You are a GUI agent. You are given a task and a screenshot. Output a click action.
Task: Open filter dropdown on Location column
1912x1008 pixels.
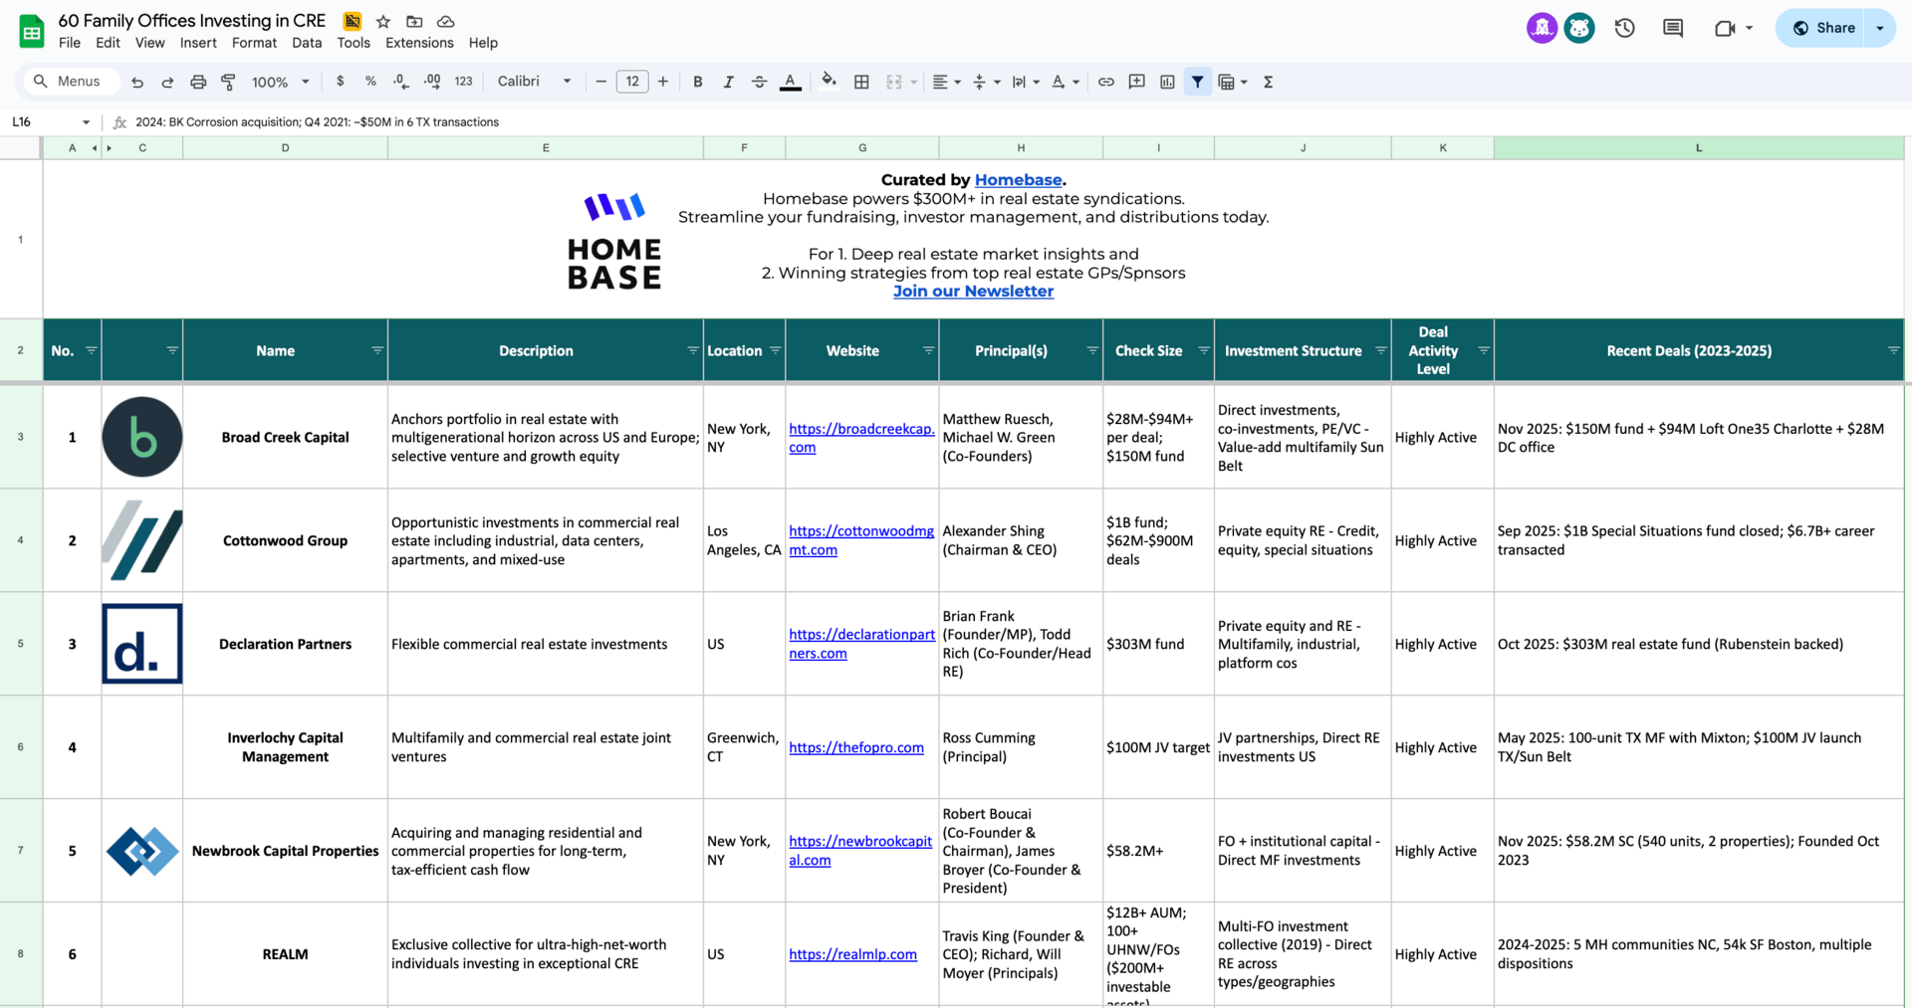pos(775,350)
